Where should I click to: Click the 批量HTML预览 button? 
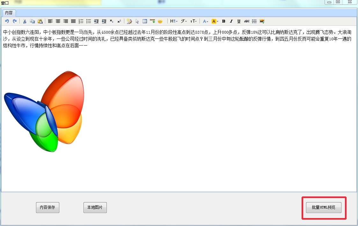[x=324, y=207]
